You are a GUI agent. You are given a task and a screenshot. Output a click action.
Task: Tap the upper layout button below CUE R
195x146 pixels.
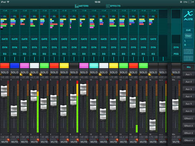(188, 52)
